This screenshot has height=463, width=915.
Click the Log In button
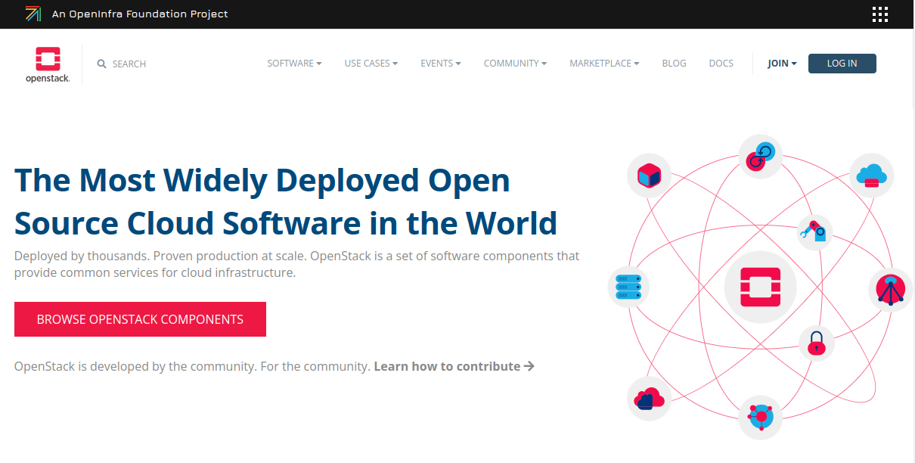pos(842,64)
